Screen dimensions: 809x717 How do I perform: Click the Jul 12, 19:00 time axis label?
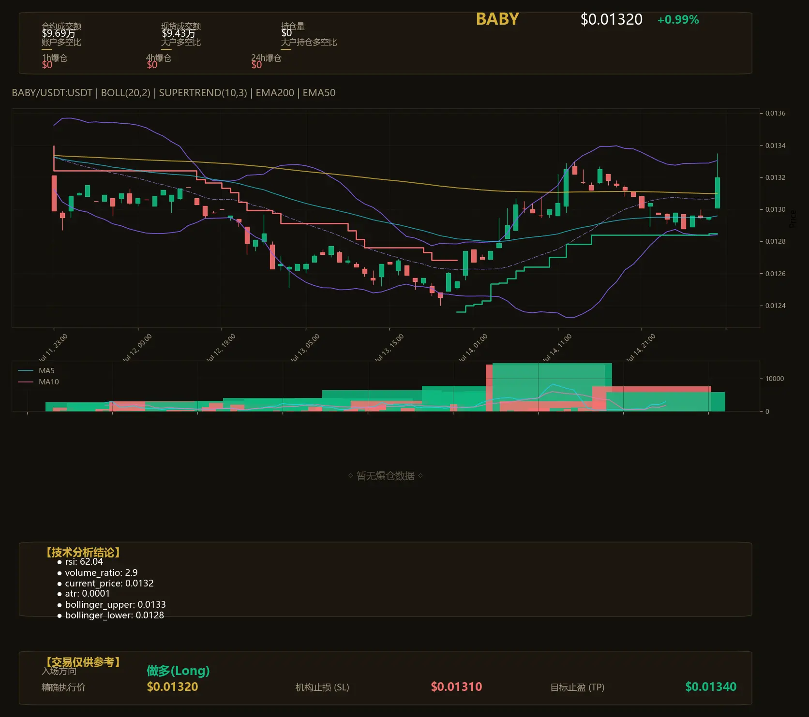click(x=221, y=348)
